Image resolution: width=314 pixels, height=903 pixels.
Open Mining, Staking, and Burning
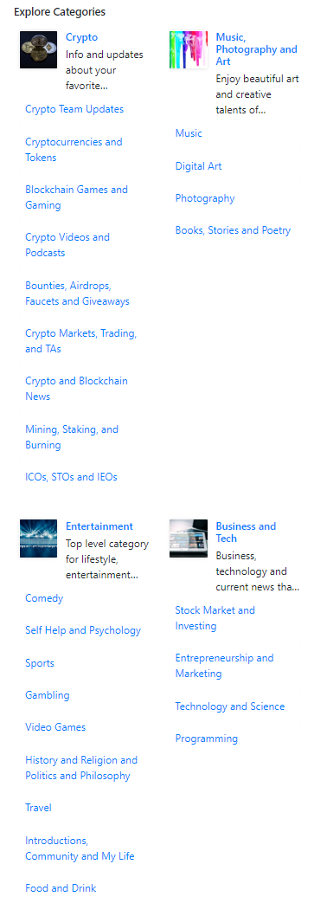pyautogui.click(x=72, y=437)
